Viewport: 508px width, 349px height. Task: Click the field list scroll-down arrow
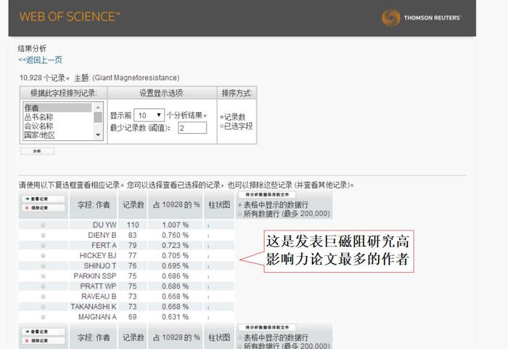click(98, 135)
